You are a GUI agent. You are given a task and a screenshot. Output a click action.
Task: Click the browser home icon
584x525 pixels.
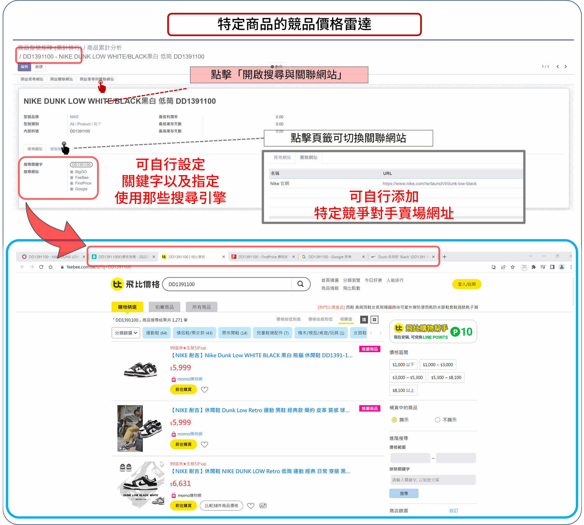tap(50, 267)
